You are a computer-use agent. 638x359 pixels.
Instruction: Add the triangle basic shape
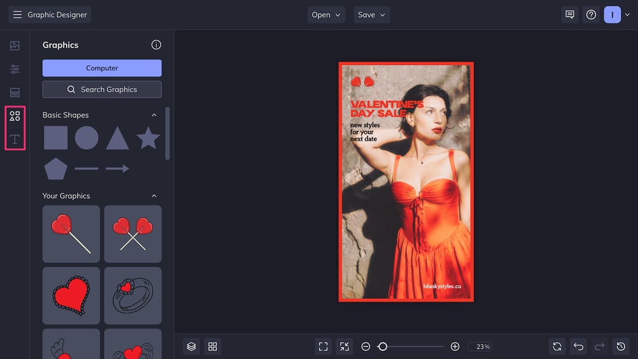[118, 138]
